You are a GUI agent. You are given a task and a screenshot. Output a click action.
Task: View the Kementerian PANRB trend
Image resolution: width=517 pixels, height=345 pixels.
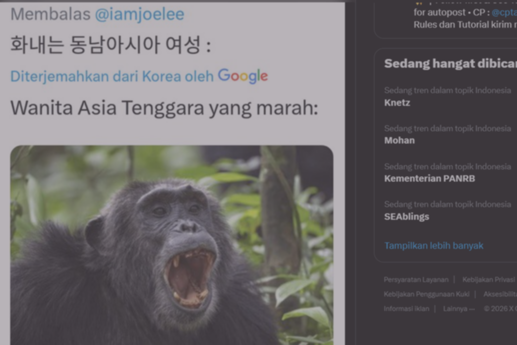point(429,178)
